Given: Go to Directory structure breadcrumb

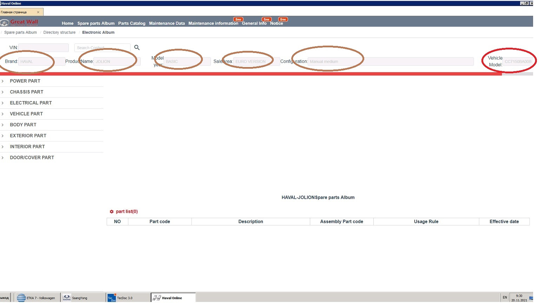Looking at the screenshot, I should 59,32.
